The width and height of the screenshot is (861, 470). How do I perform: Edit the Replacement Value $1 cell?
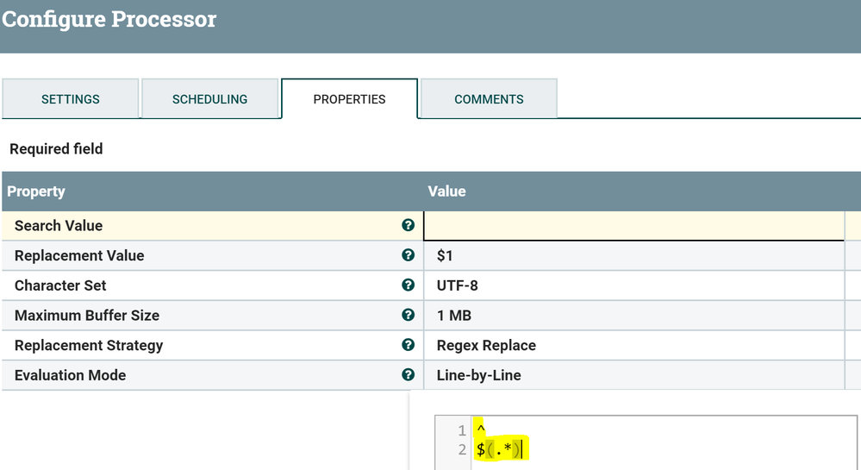point(633,255)
